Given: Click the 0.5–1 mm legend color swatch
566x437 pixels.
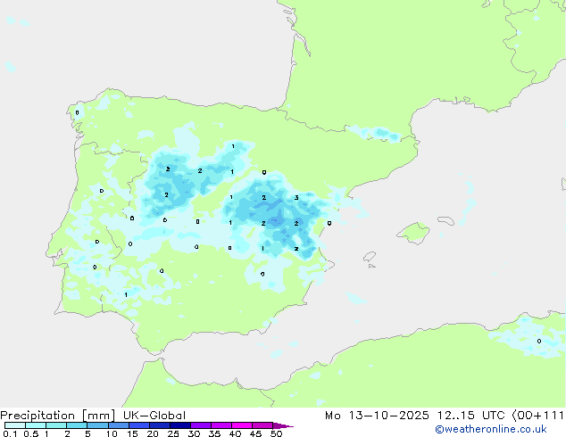Looking at the screenshot, I should coord(36,425).
